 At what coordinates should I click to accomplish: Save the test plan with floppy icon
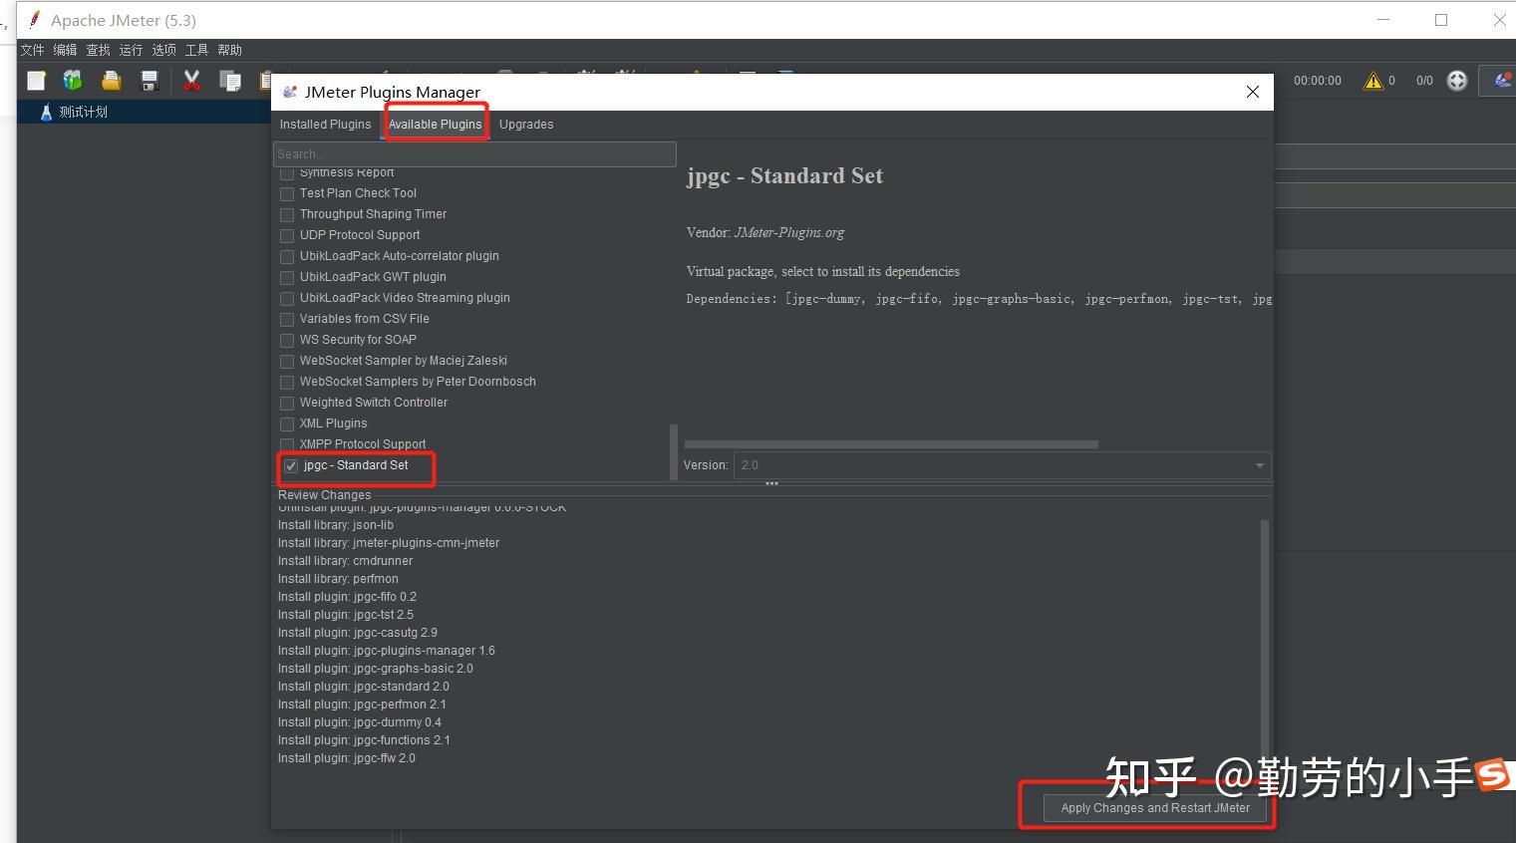(150, 81)
